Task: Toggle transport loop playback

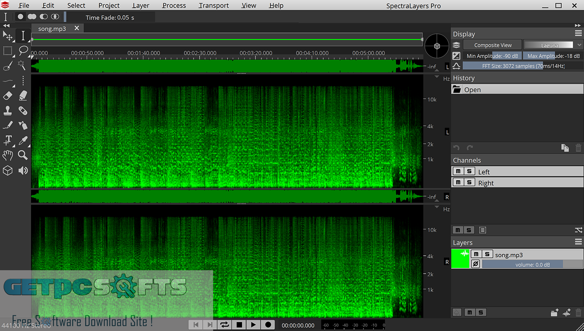Action: pyautogui.click(x=225, y=325)
